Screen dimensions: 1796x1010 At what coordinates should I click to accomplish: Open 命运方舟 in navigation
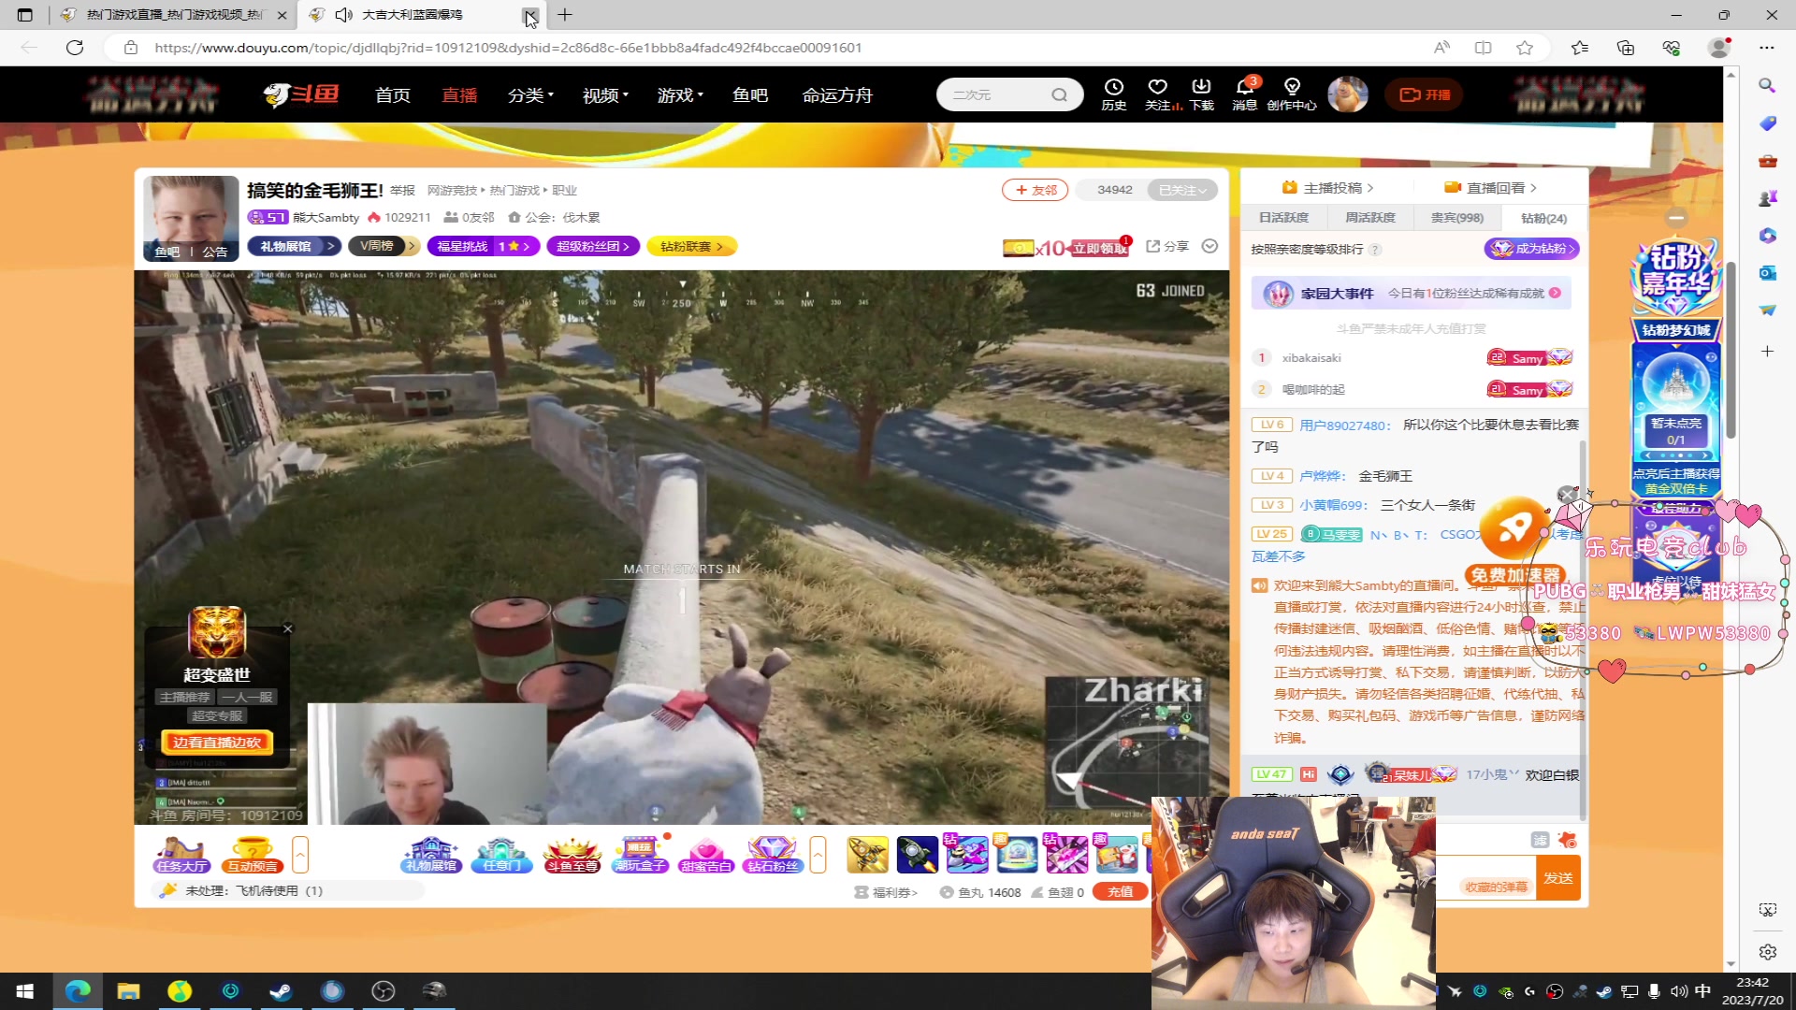point(837,94)
